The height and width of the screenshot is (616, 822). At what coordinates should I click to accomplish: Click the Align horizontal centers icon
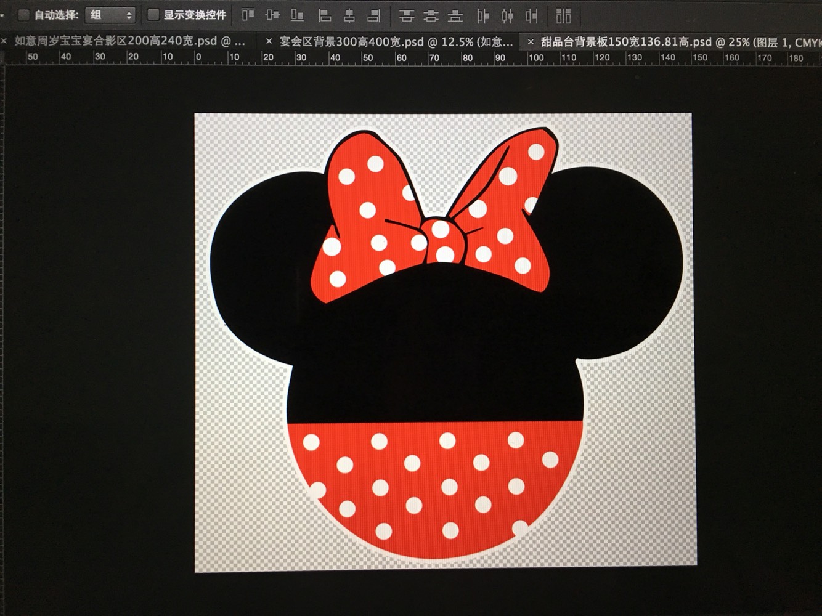[x=349, y=15]
